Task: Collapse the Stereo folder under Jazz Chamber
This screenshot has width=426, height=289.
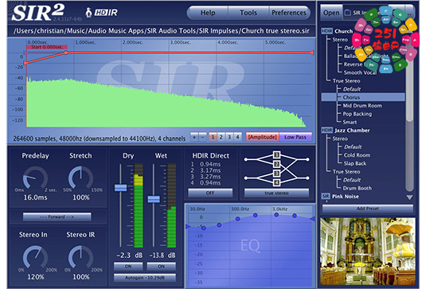Action: tap(340, 139)
